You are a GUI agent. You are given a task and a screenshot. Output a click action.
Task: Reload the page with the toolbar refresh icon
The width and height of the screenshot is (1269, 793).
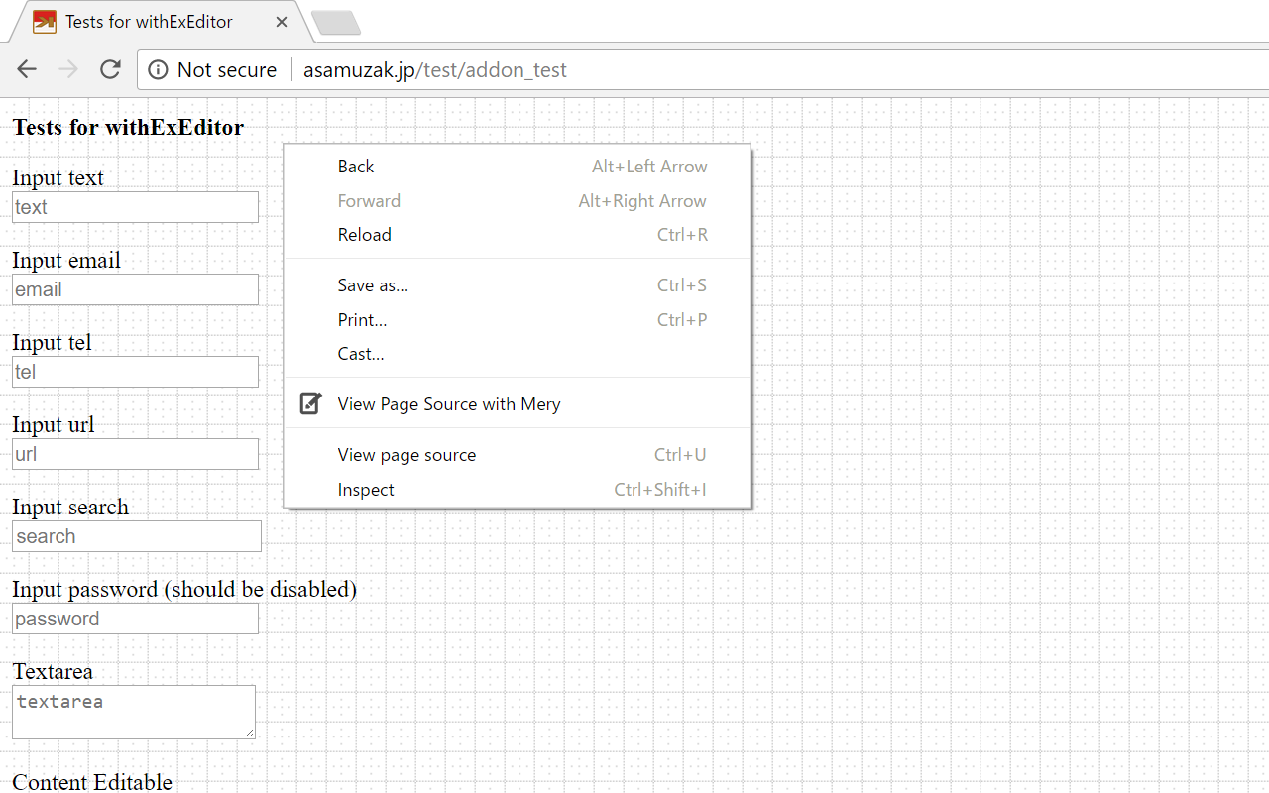[x=110, y=69]
